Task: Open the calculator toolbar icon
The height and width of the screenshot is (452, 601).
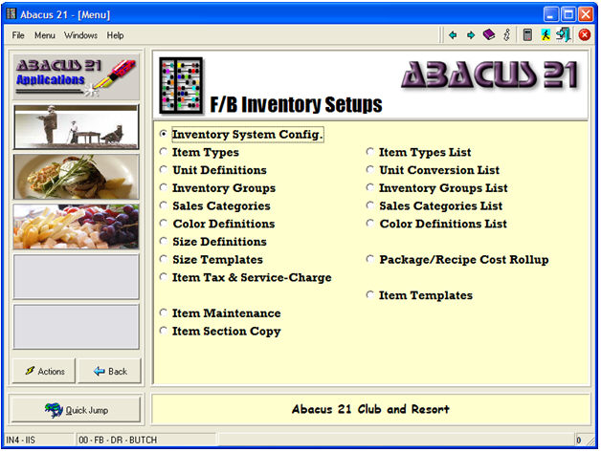Action: point(527,35)
